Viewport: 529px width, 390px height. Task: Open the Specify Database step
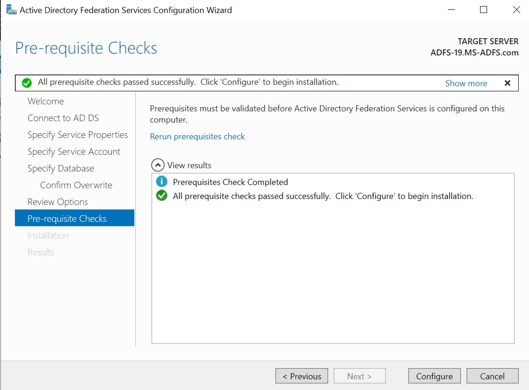tap(61, 168)
